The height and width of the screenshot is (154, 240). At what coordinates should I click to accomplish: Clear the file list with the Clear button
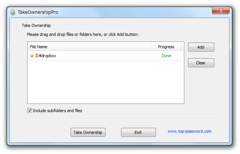click(201, 63)
